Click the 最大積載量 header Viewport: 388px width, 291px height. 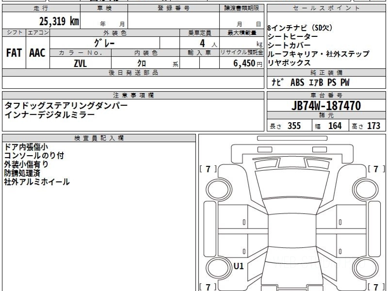coord(242,33)
